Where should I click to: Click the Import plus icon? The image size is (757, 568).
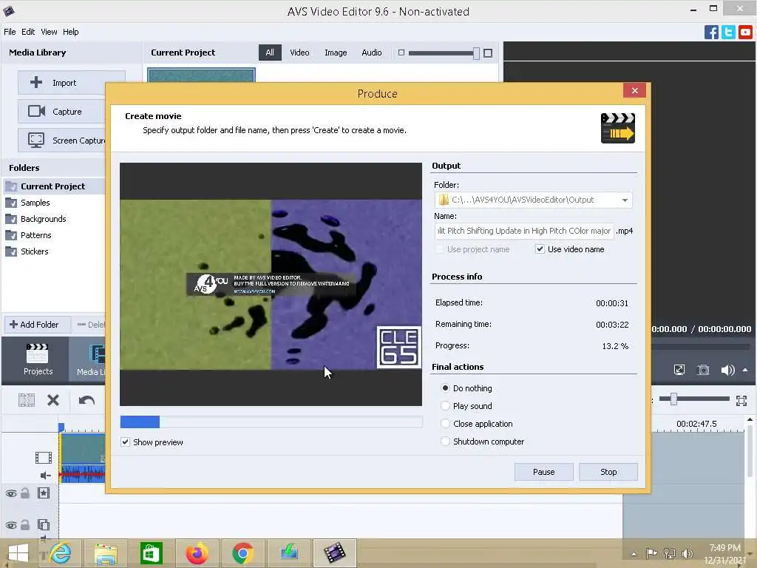coord(36,83)
